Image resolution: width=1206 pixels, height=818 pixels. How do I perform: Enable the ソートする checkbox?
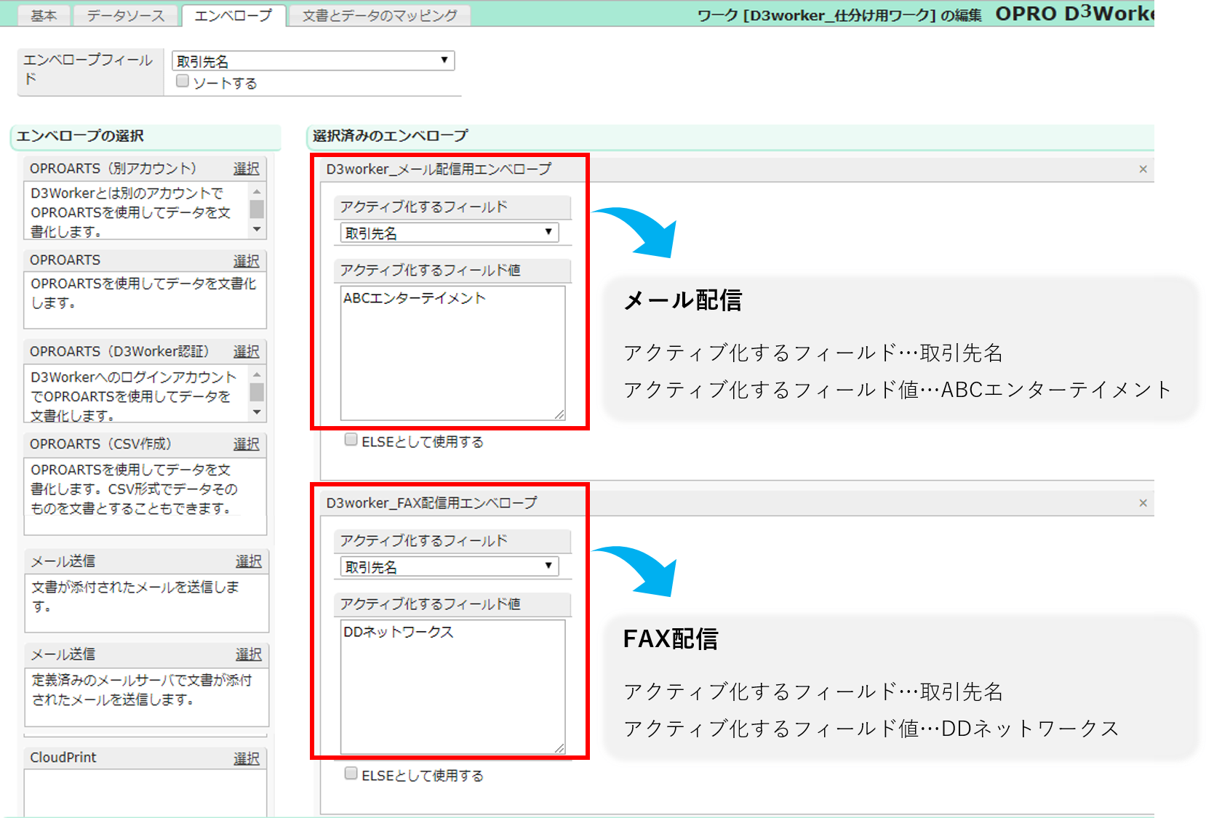[183, 81]
